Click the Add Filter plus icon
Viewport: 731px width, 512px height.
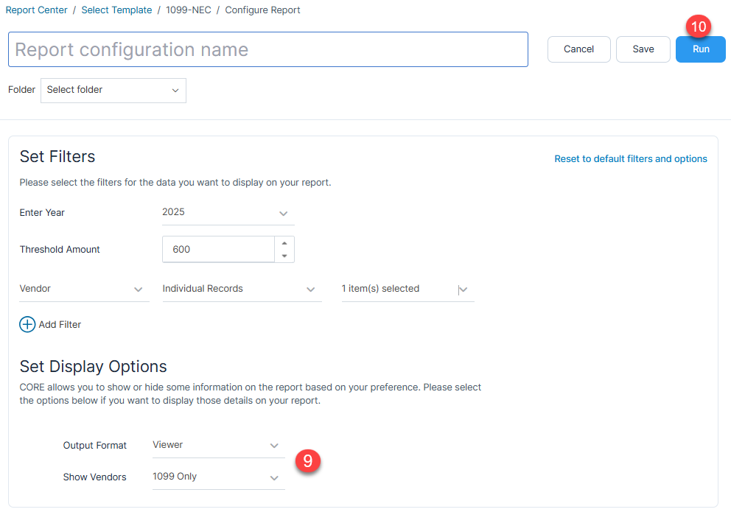tap(27, 324)
